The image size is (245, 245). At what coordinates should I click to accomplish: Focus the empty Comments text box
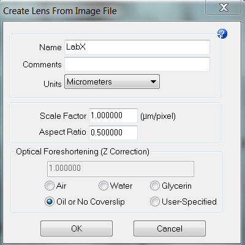click(x=137, y=64)
